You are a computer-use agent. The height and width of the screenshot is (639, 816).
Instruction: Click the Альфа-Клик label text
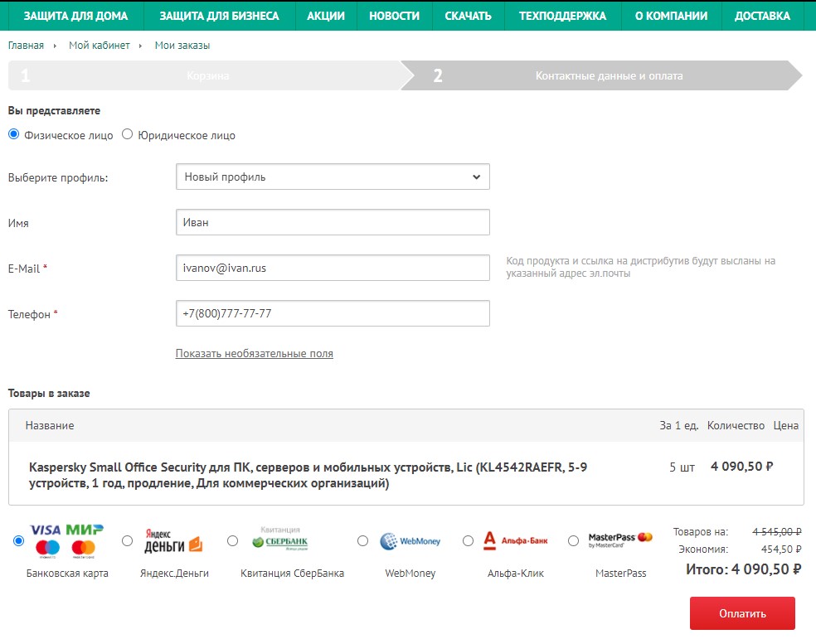click(516, 573)
